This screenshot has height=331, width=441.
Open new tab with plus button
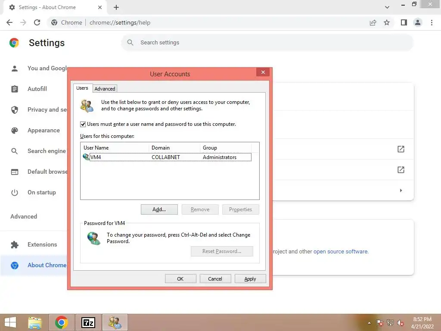(116, 7)
